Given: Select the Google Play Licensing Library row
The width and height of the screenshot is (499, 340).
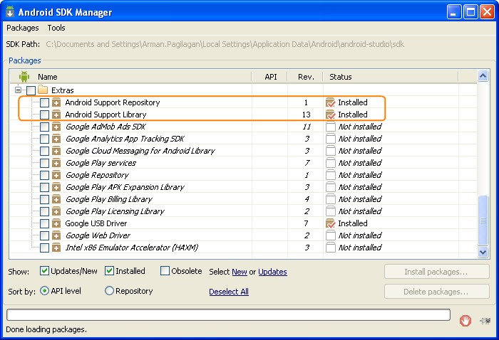Looking at the screenshot, I should (243, 211).
